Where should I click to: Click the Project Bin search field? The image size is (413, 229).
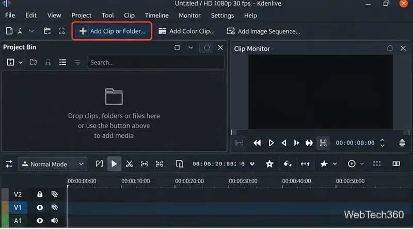[x=156, y=62]
